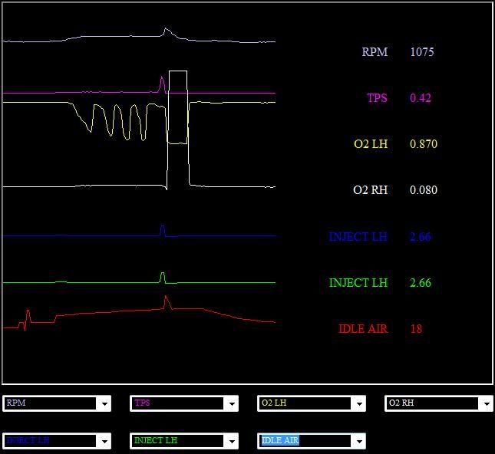
Task: Select the magenta TPS graph label
Action: point(377,98)
